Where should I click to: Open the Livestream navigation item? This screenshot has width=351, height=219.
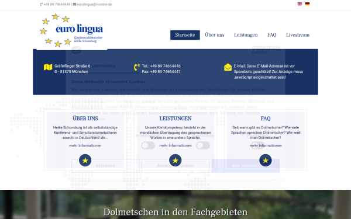click(298, 35)
